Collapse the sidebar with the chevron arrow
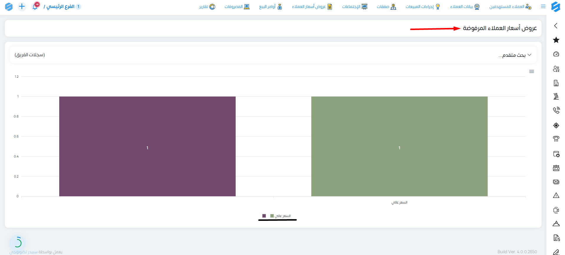Image resolution: width=565 pixels, height=255 pixels. point(556,26)
